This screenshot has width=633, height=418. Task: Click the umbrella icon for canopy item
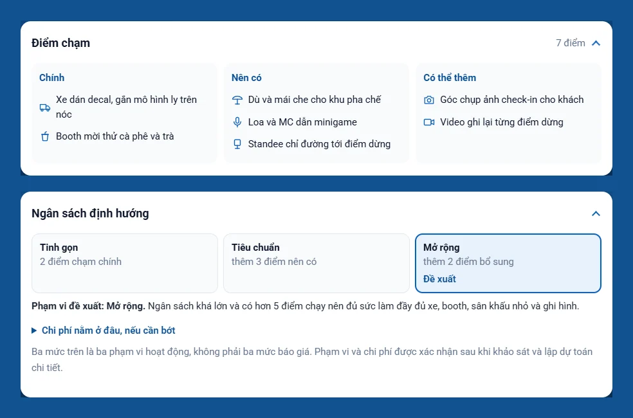[237, 100]
